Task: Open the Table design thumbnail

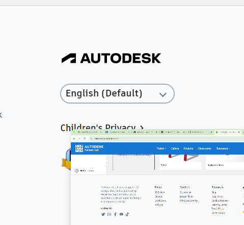Action: [x=180, y=162]
